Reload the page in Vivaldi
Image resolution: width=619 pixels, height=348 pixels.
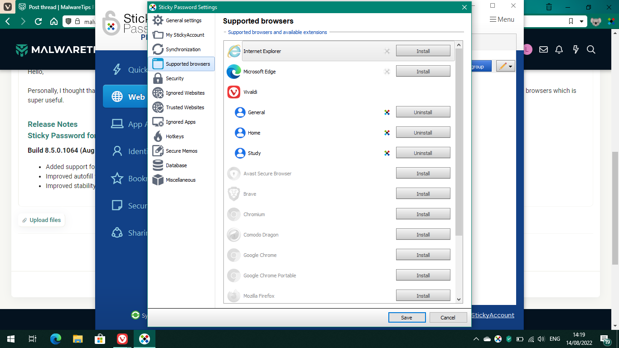pos(38,21)
